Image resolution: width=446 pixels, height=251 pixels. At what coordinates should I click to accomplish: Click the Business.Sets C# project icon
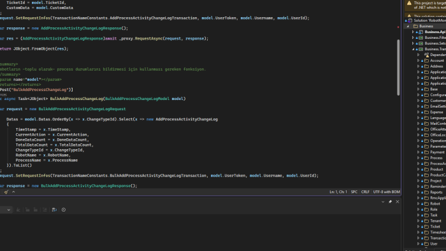[x=421, y=43]
